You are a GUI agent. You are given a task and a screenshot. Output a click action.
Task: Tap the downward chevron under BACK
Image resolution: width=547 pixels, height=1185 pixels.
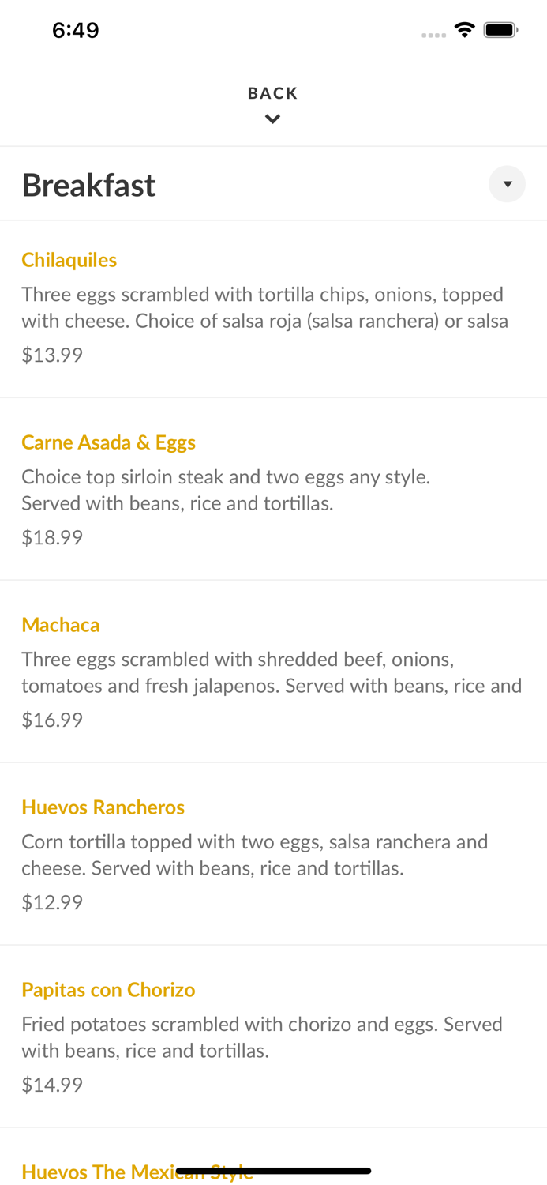point(272,118)
